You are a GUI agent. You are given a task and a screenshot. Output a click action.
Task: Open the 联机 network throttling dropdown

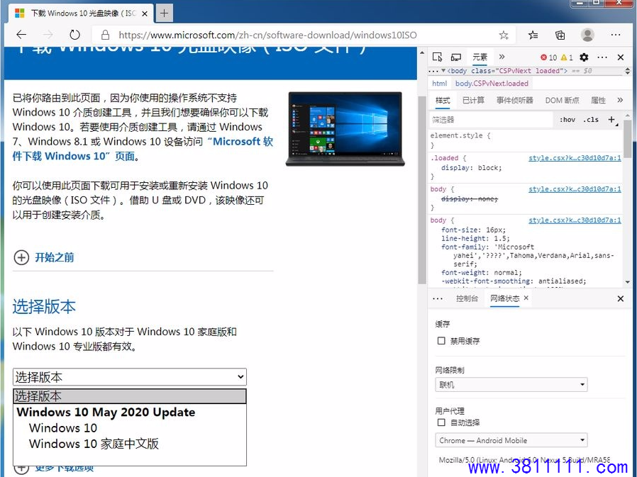pyautogui.click(x=511, y=384)
